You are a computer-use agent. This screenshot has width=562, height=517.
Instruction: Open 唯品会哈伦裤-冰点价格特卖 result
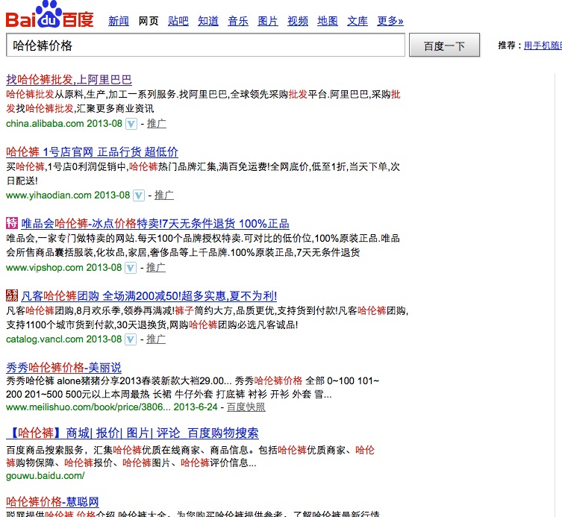pos(155,224)
